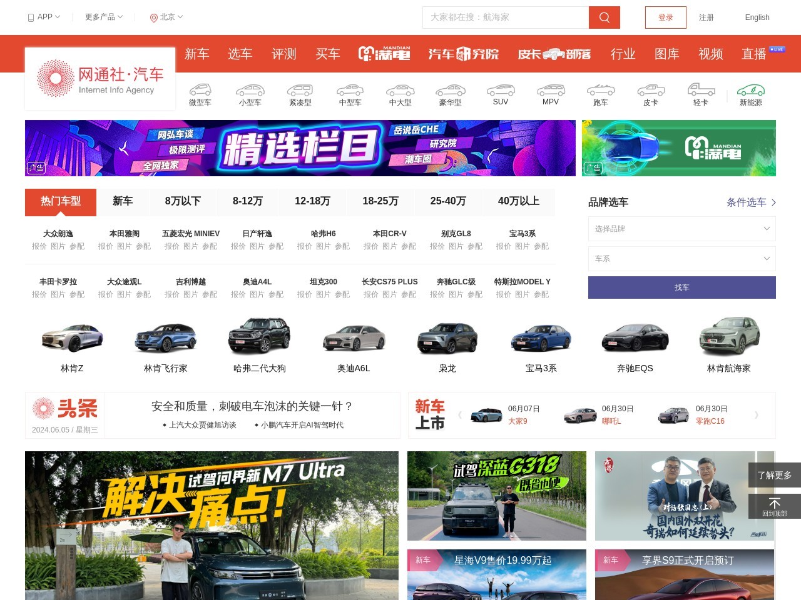Click the MPV vehicle category icon
The image size is (801, 600).
point(550,91)
